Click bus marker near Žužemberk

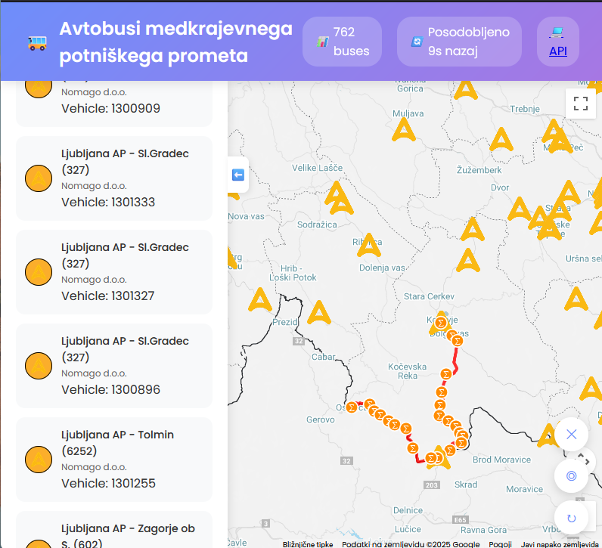(500, 140)
